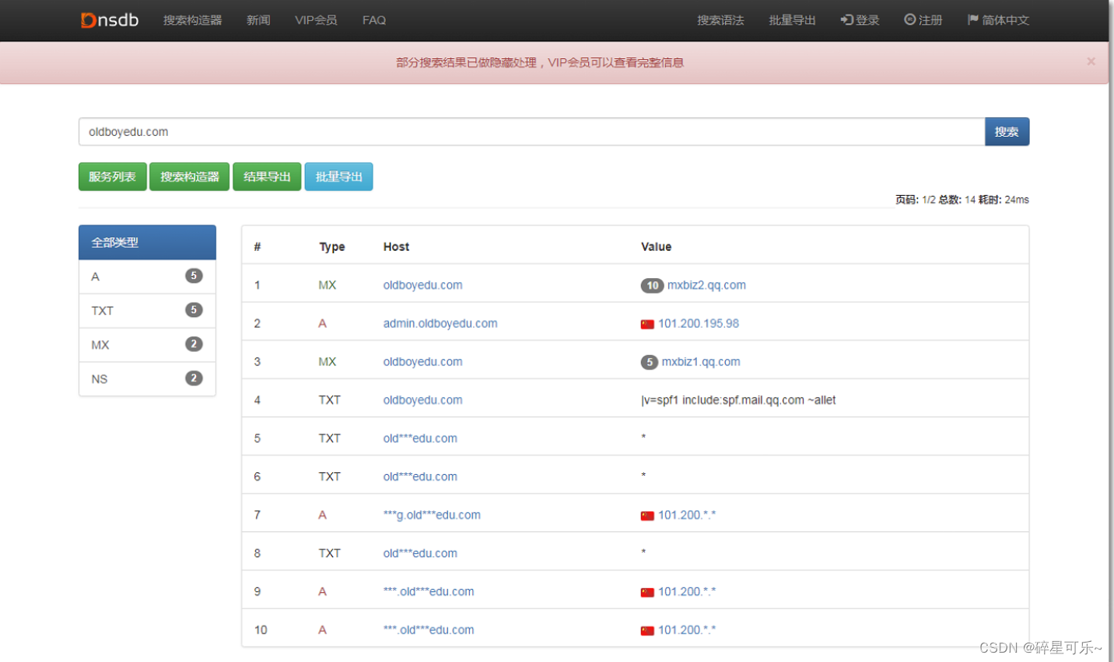Open the VIP会员 page
This screenshot has height=662, width=1114.
click(316, 20)
